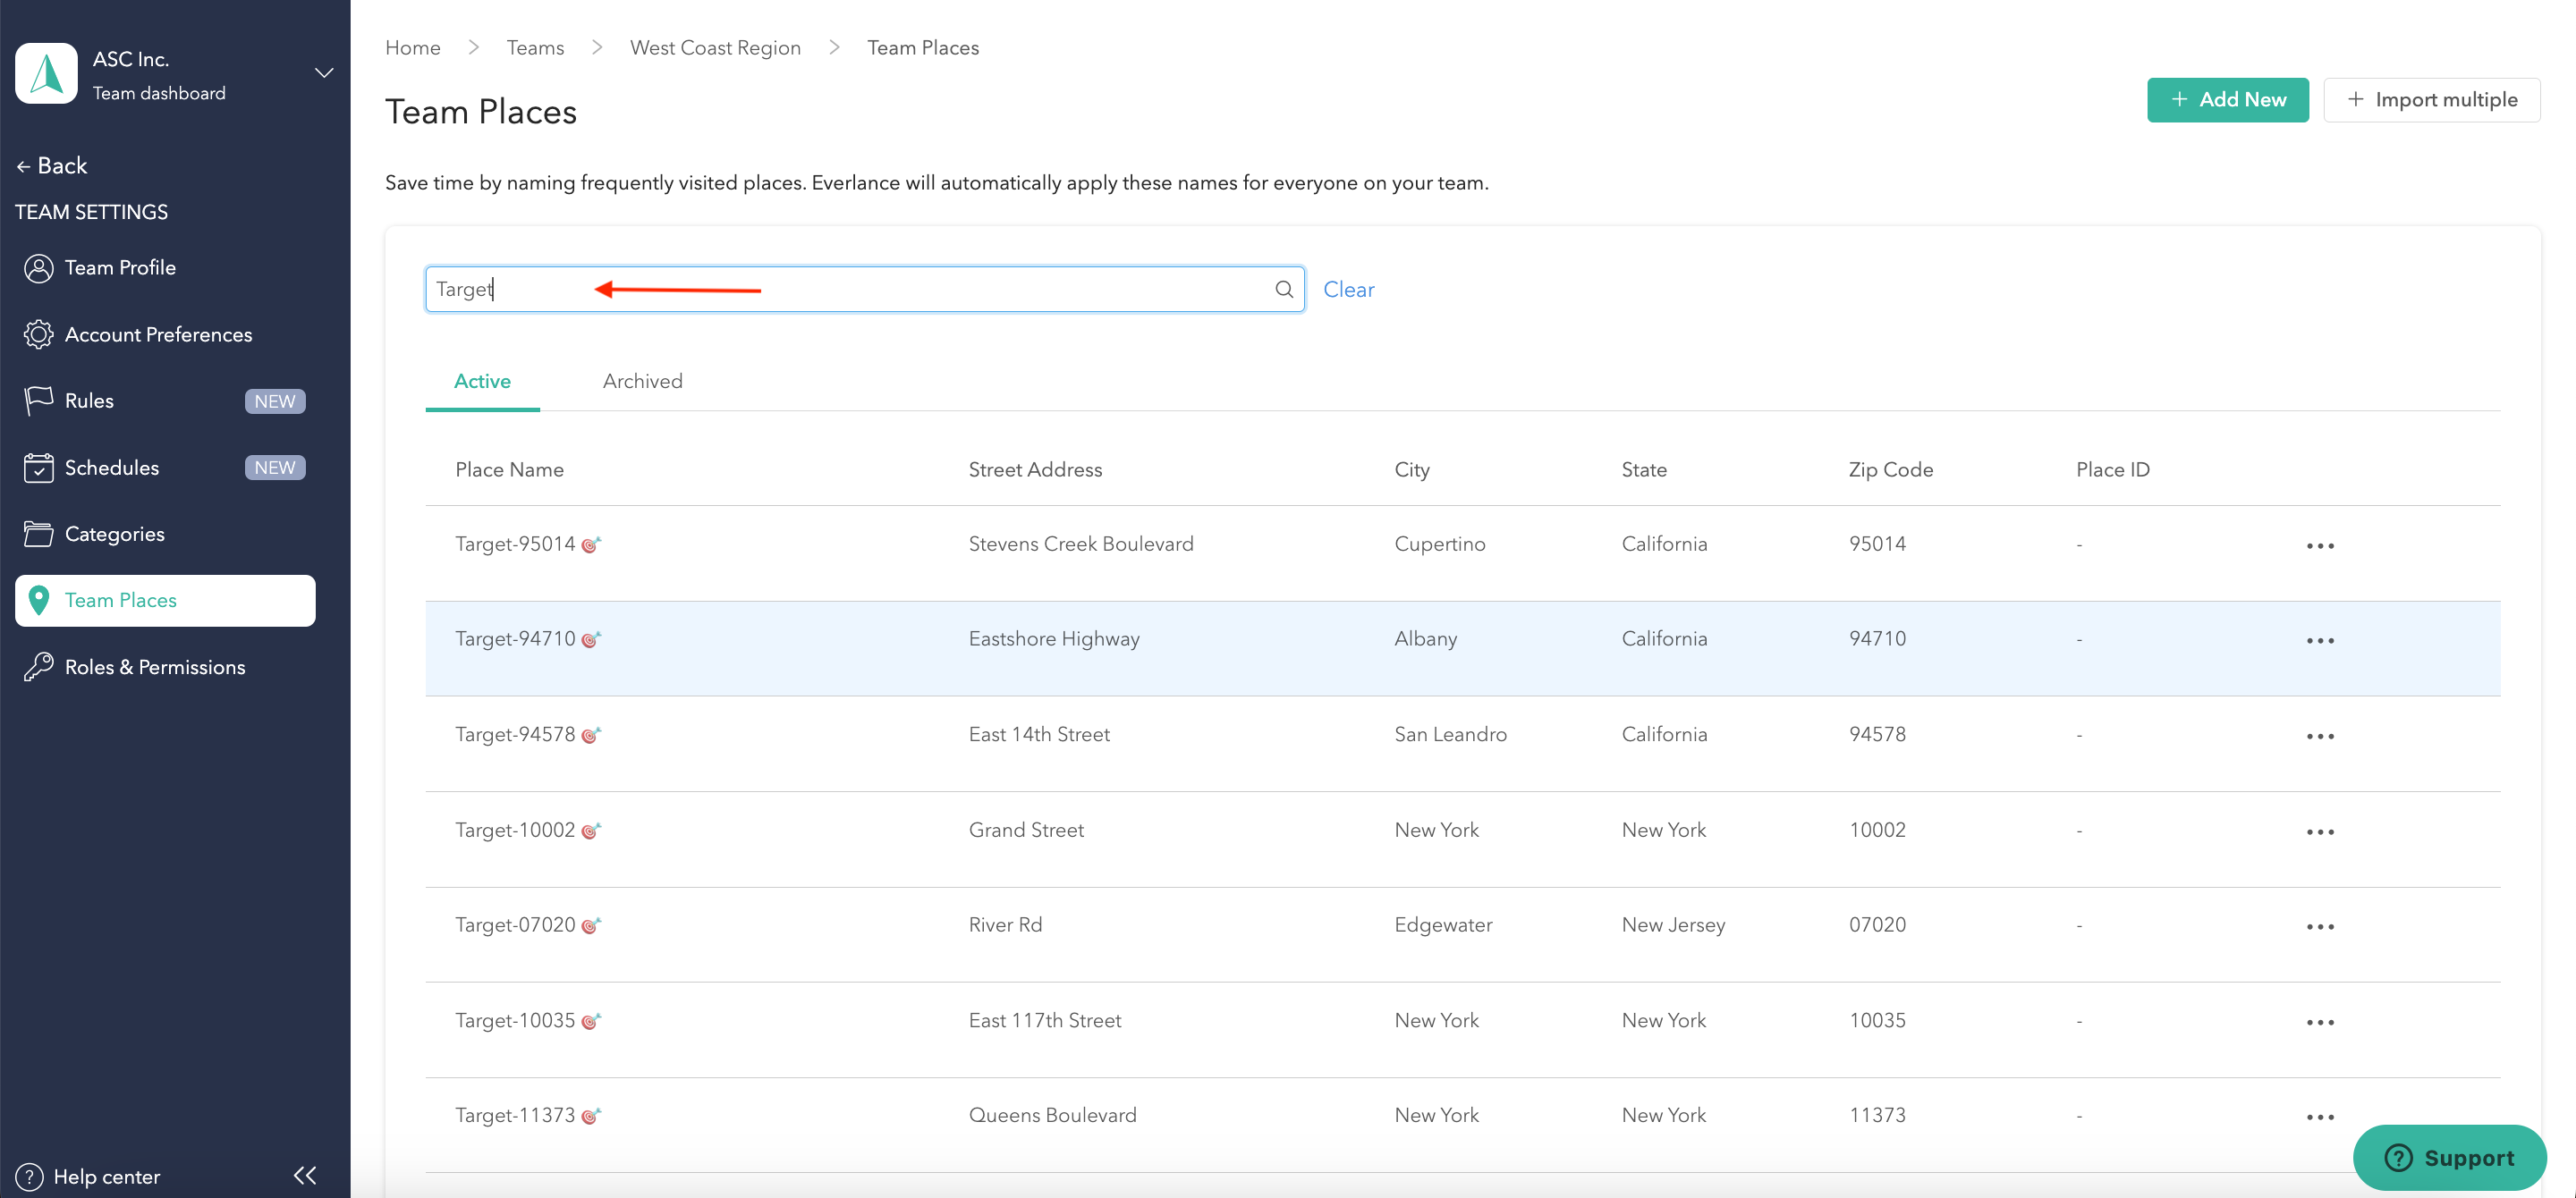
Task: Click the Import multiple button
Action: tap(2431, 100)
